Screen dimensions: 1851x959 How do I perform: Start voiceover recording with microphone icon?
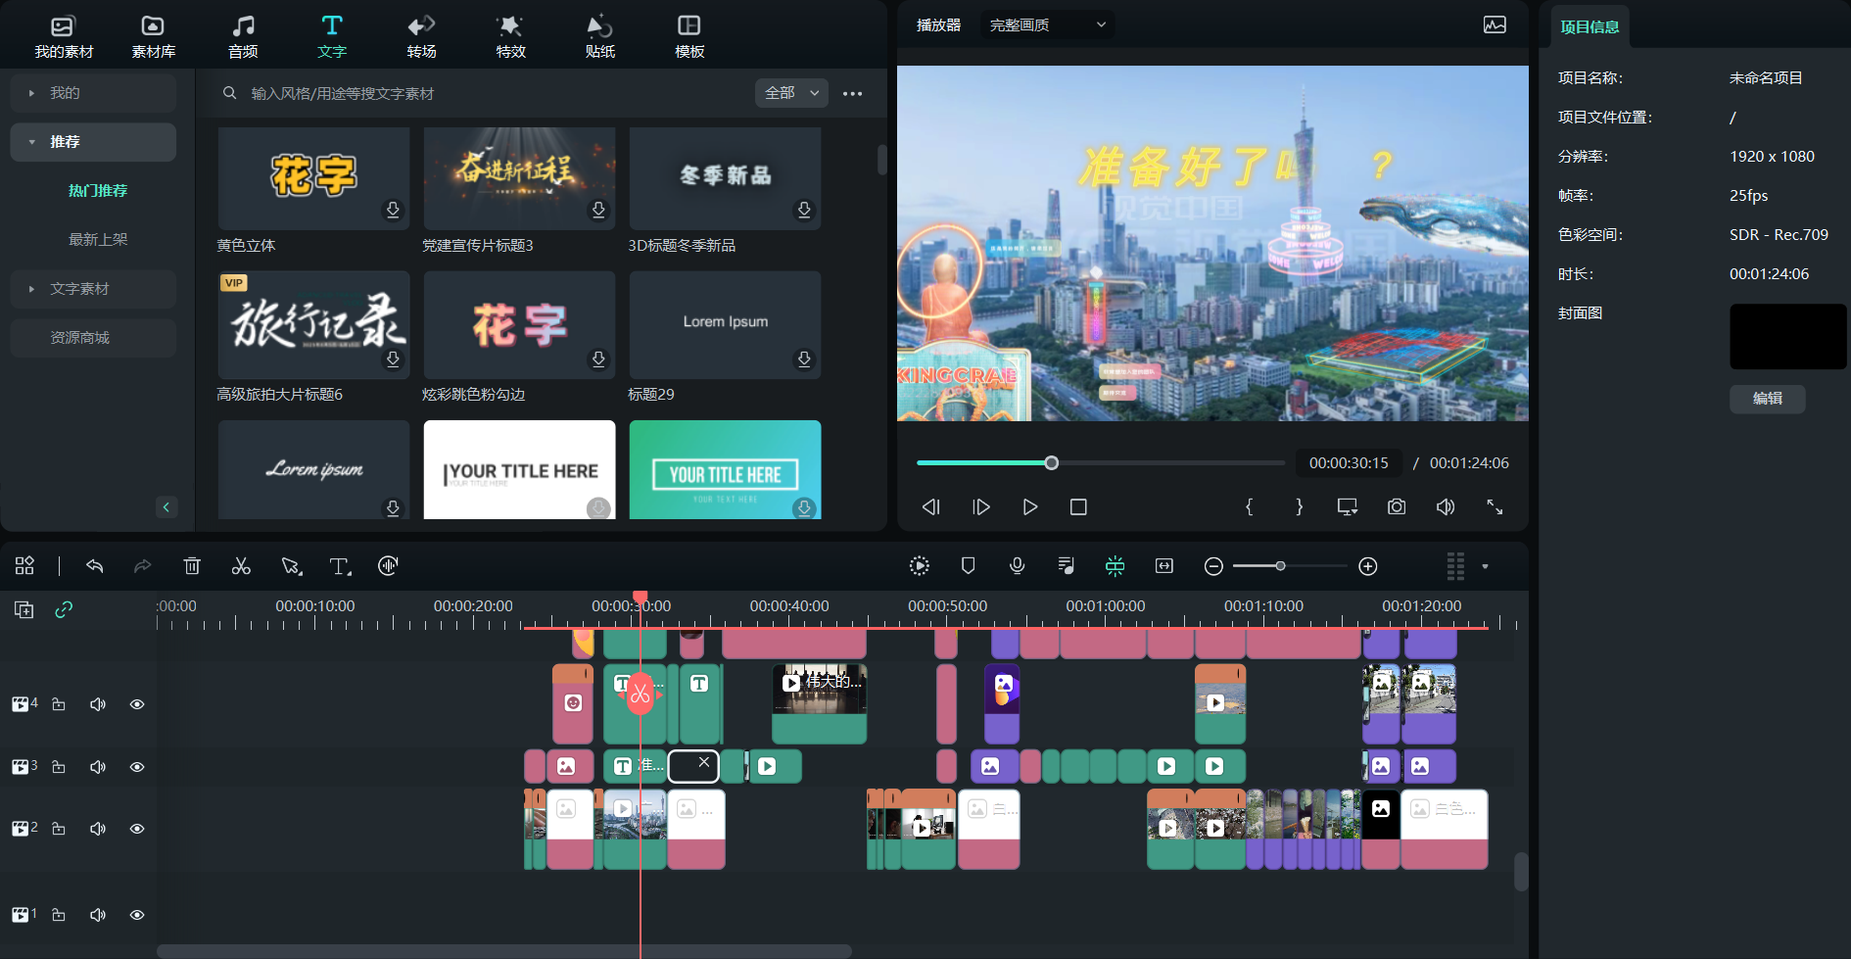(1018, 566)
